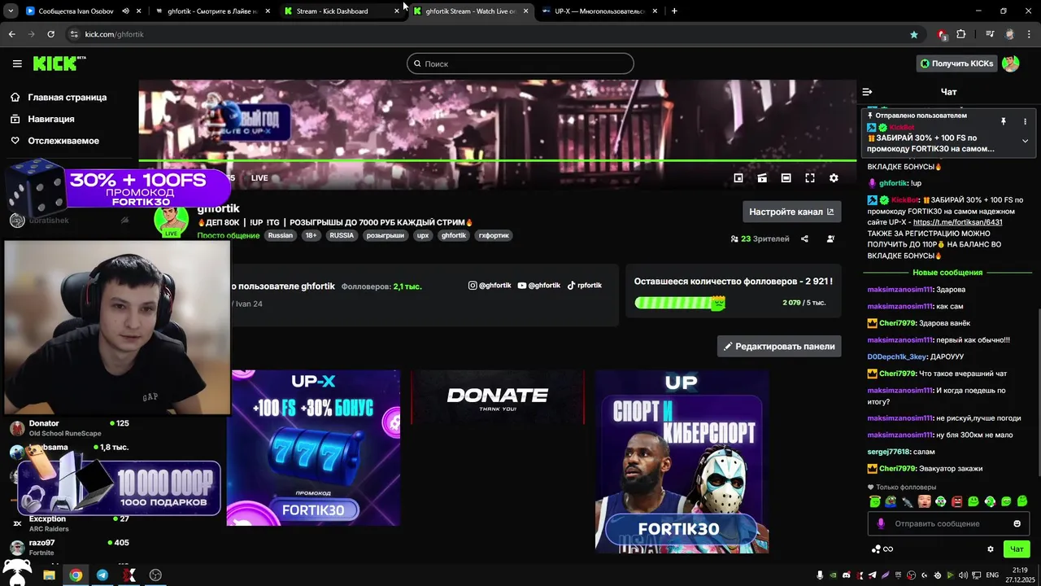Select the гхфортик tag
This screenshot has width=1041, height=586.
point(494,235)
